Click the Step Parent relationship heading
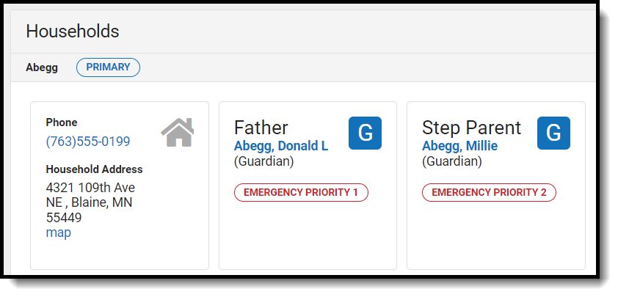The image size is (618, 297). (471, 128)
